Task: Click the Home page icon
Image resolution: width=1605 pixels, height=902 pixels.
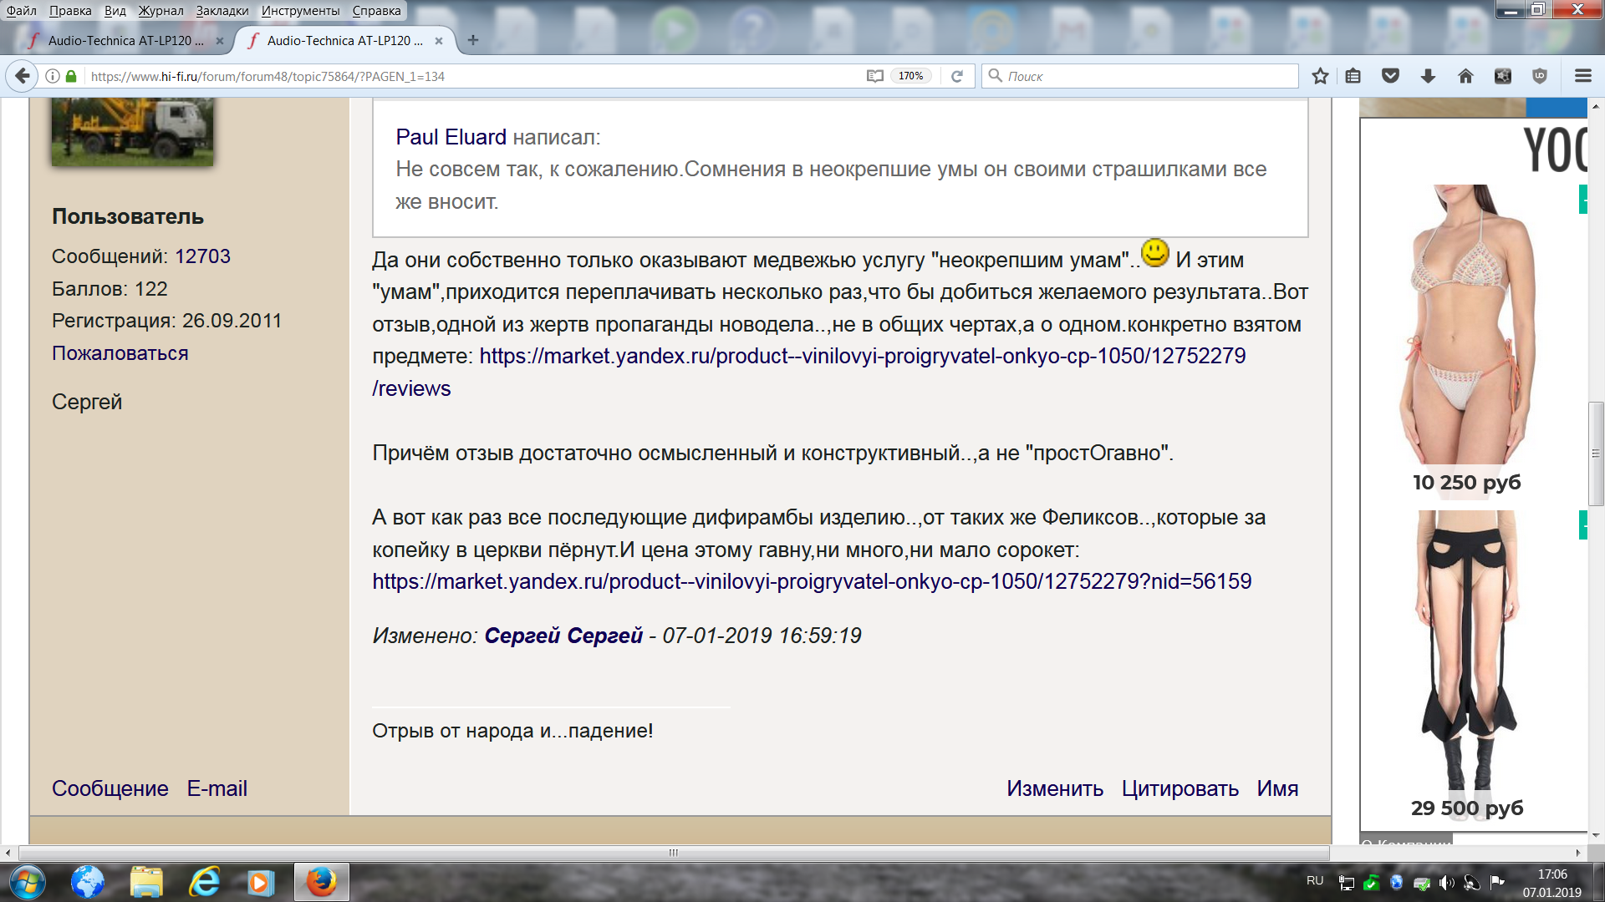Action: pos(1465,76)
